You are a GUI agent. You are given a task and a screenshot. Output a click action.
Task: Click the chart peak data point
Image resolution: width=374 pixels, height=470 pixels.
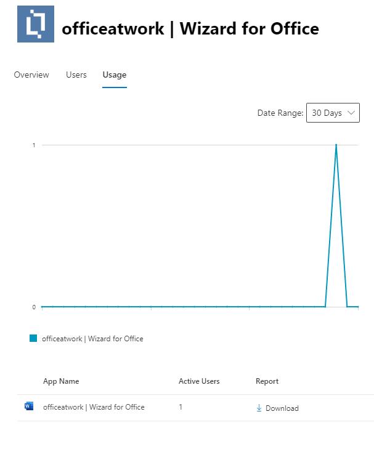point(336,145)
